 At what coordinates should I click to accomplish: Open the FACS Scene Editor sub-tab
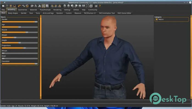pyautogui.click(x=124, y=13)
